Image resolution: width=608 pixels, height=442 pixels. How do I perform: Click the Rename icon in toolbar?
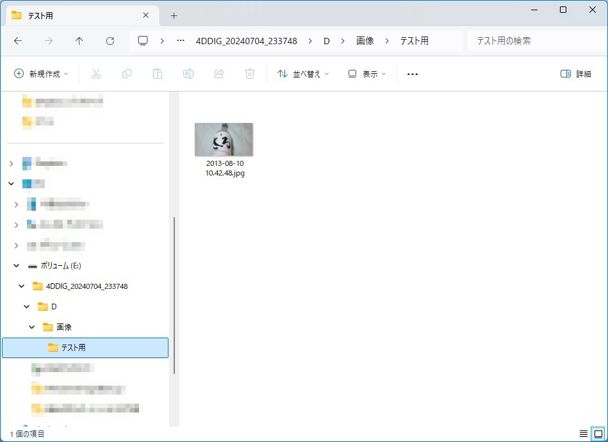point(188,74)
